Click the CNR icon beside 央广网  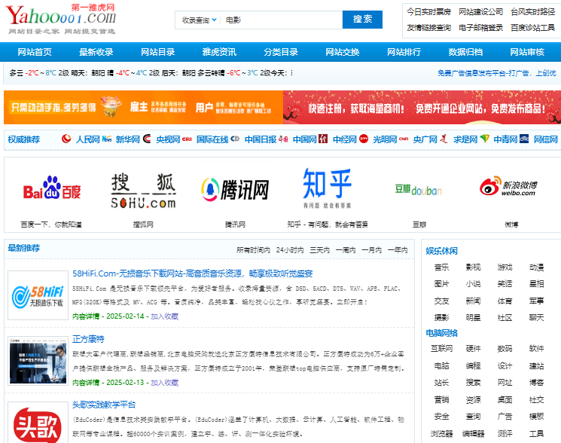coord(404,139)
